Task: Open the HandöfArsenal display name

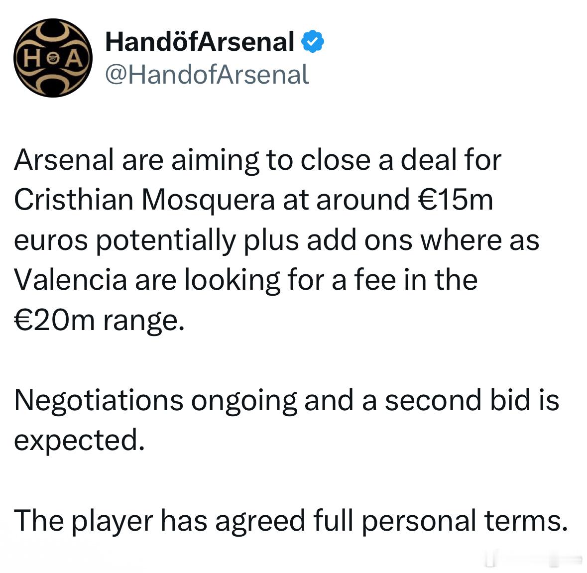Action: 200,41
